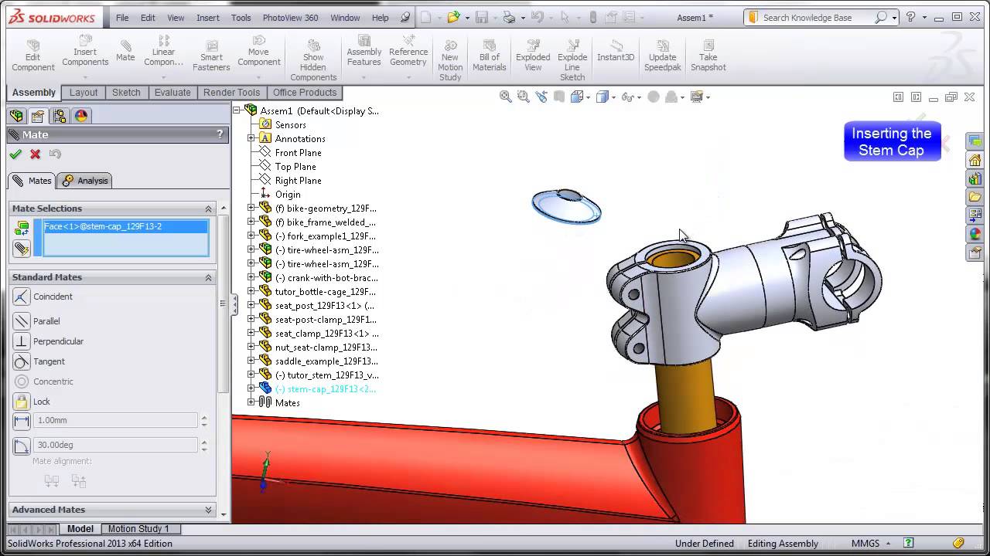The width and height of the screenshot is (990, 556).
Task: Cancel the mate with the red X
Action: 35,154
